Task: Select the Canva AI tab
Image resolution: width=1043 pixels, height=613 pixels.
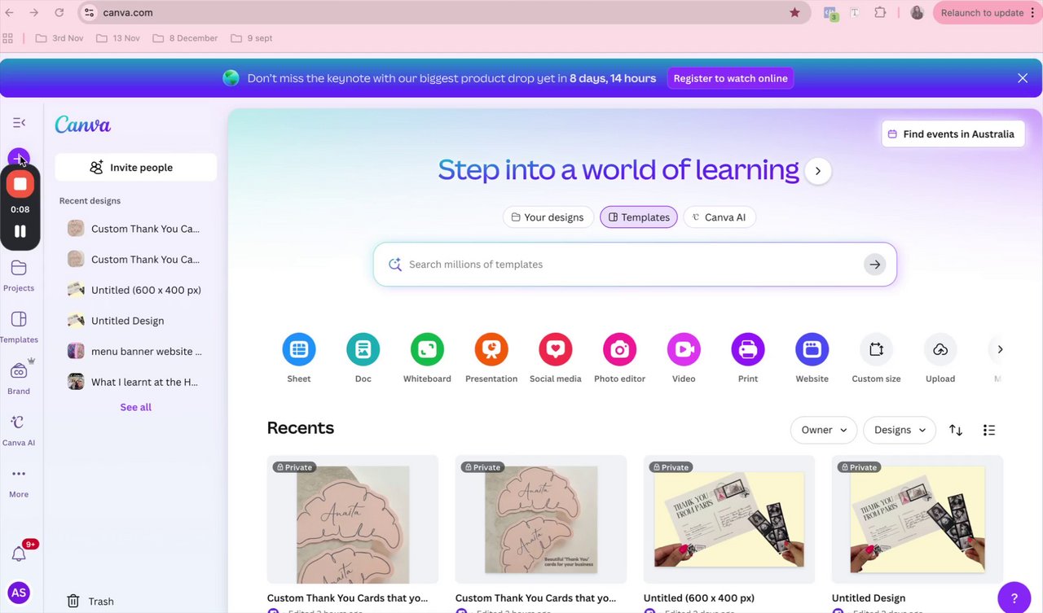Action: click(x=720, y=217)
